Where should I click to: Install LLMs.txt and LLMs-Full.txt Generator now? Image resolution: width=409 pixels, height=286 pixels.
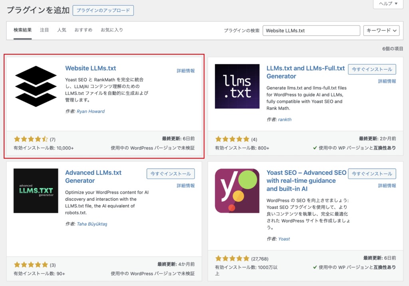(372, 69)
